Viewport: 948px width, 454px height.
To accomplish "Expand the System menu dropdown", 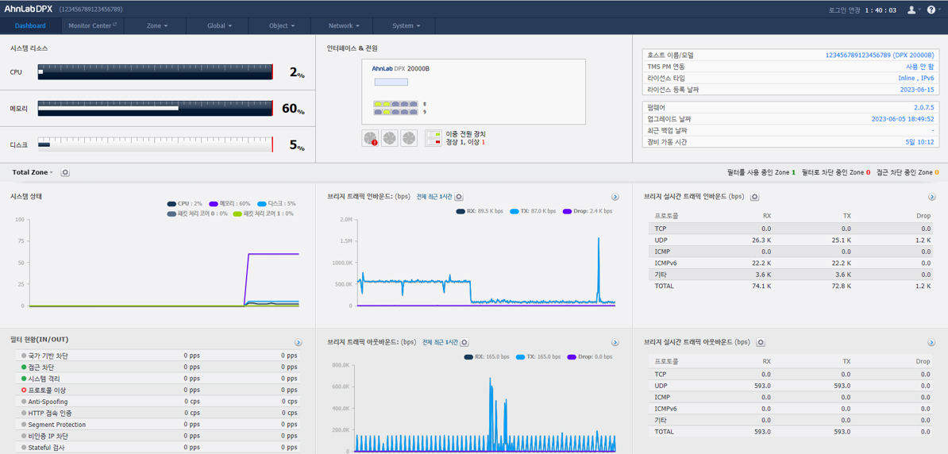I will pos(405,26).
